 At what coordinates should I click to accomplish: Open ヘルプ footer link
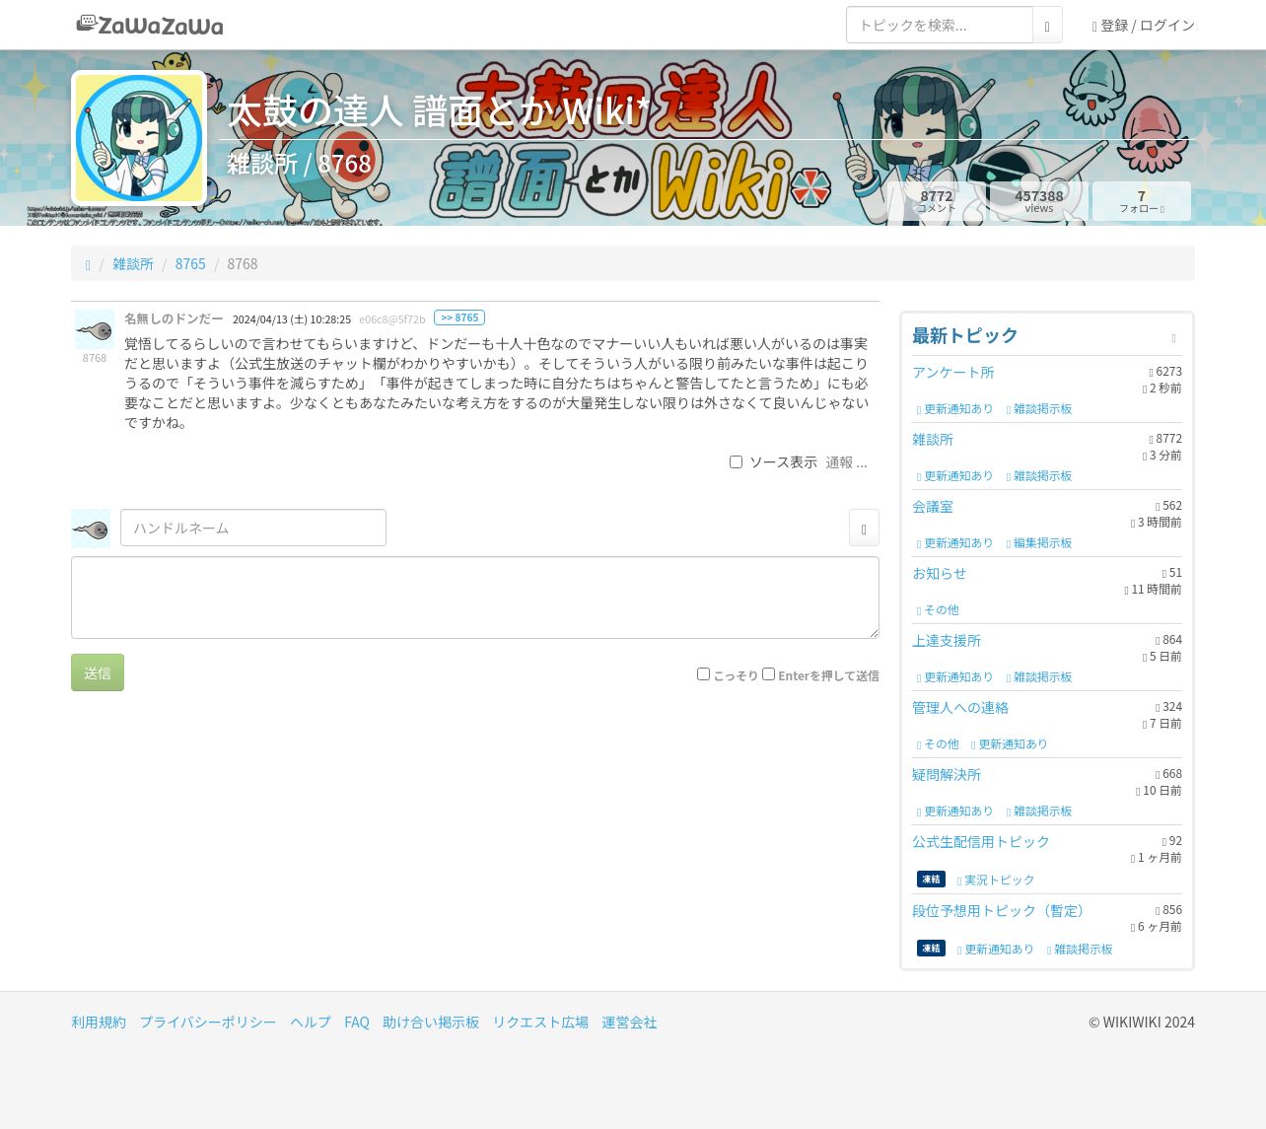[x=311, y=1022]
